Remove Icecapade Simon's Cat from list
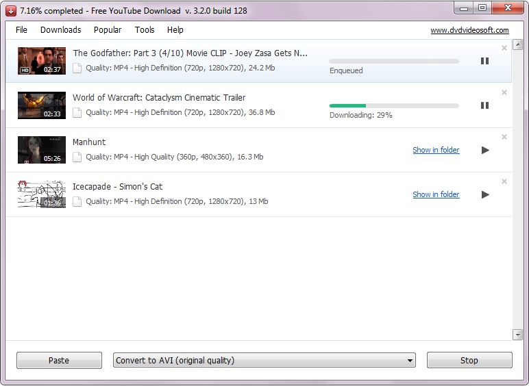Viewport: 529px width, 386px height. point(504,181)
